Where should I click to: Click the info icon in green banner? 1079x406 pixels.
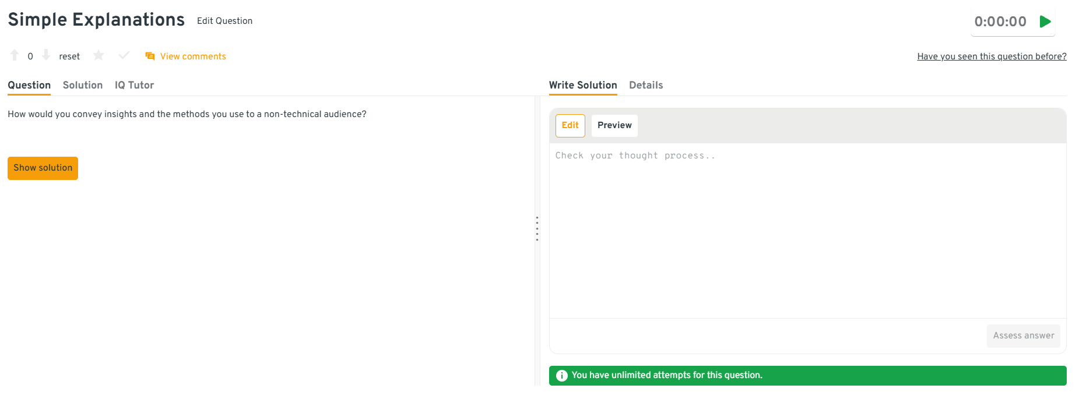tap(561, 376)
